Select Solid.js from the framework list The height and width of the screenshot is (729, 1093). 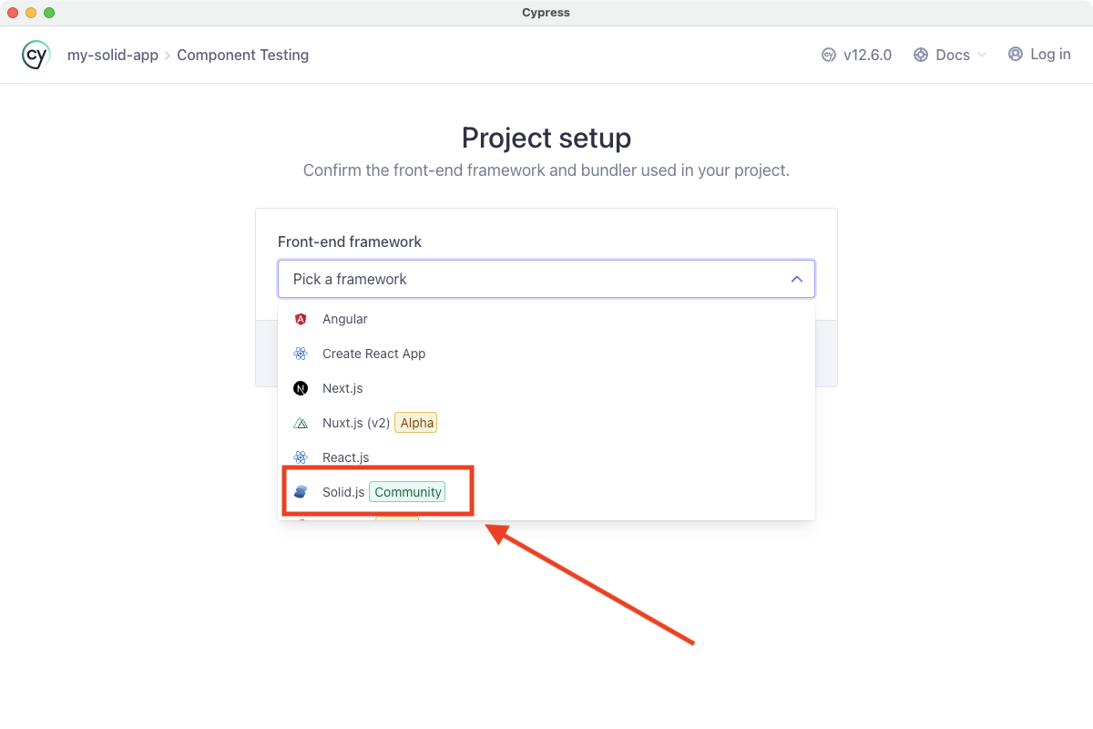[x=343, y=491]
